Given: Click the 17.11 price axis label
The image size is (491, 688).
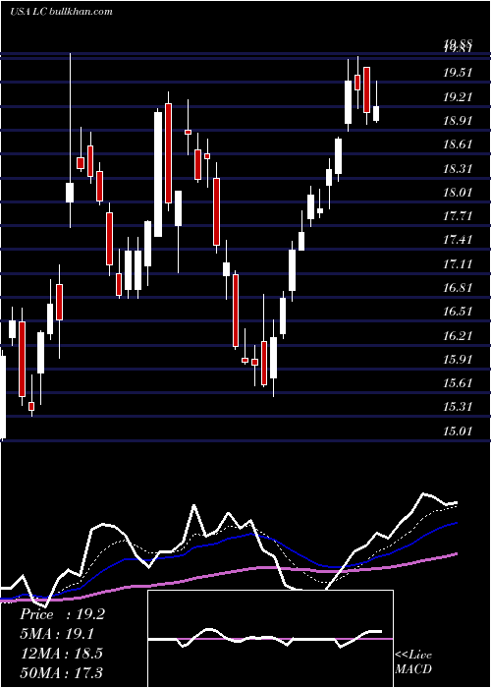Looking at the screenshot, I should (x=458, y=264).
